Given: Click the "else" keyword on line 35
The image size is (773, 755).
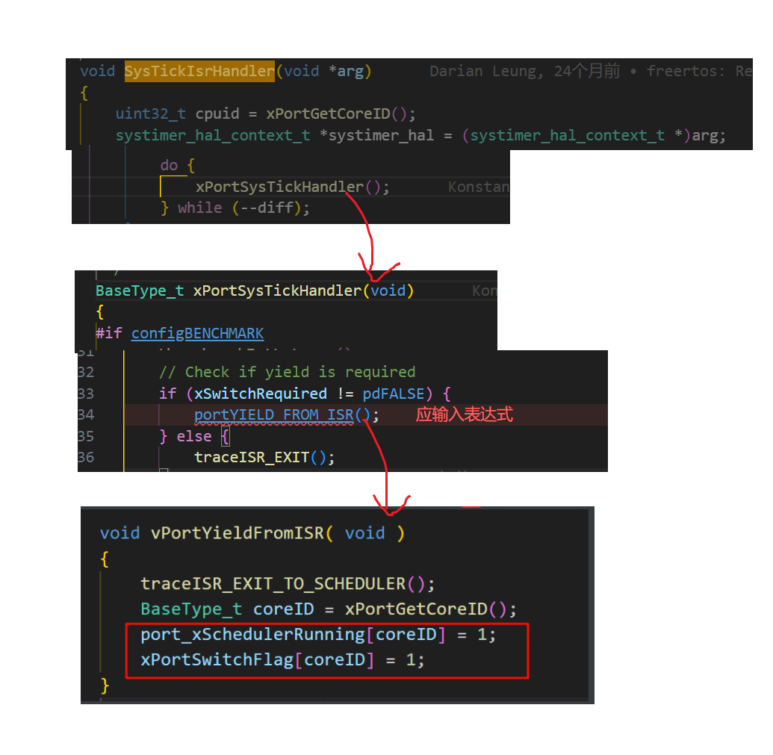Looking at the screenshot, I should (194, 437).
